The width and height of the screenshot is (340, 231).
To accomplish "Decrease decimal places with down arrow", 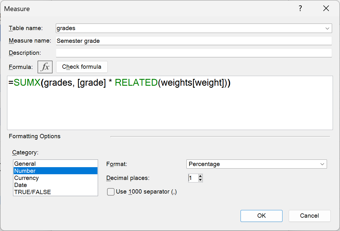I will tap(200, 180).
